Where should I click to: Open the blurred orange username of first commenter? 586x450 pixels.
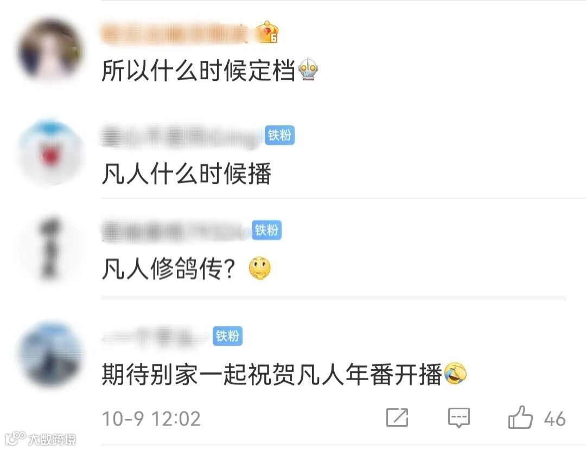pyautogui.click(x=175, y=33)
